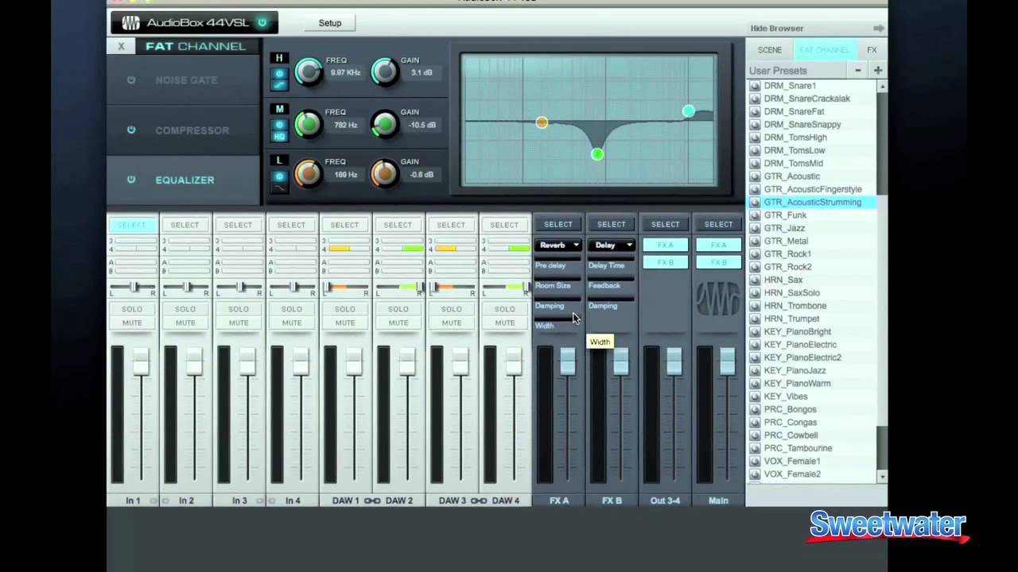Open the Reverb type dropdown on FX A

pyautogui.click(x=558, y=245)
